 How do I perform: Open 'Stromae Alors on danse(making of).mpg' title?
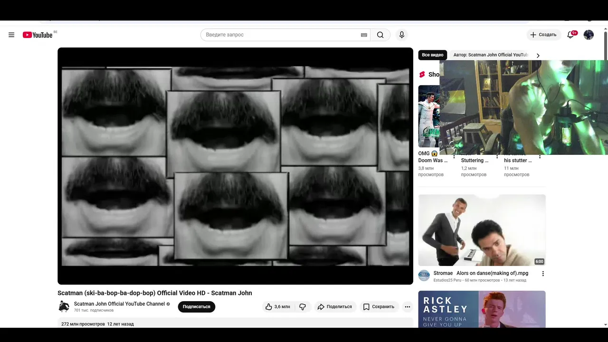click(481, 273)
